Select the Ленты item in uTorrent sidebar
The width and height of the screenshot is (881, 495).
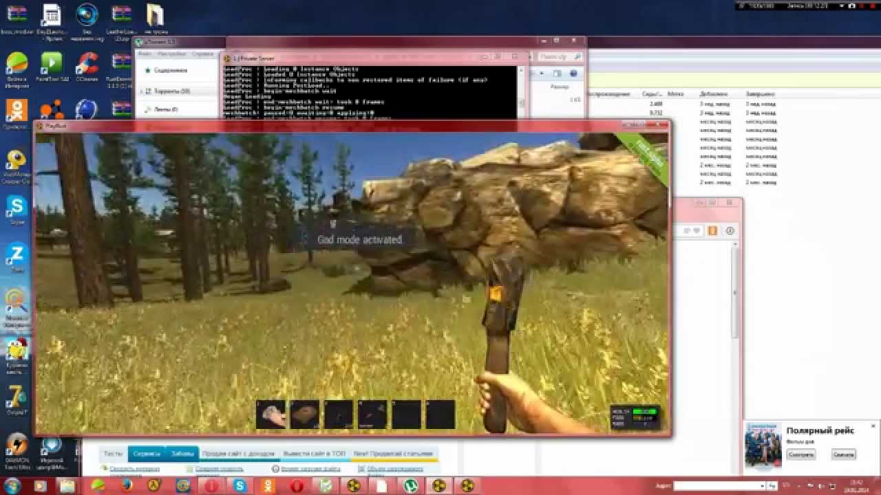(166, 109)
